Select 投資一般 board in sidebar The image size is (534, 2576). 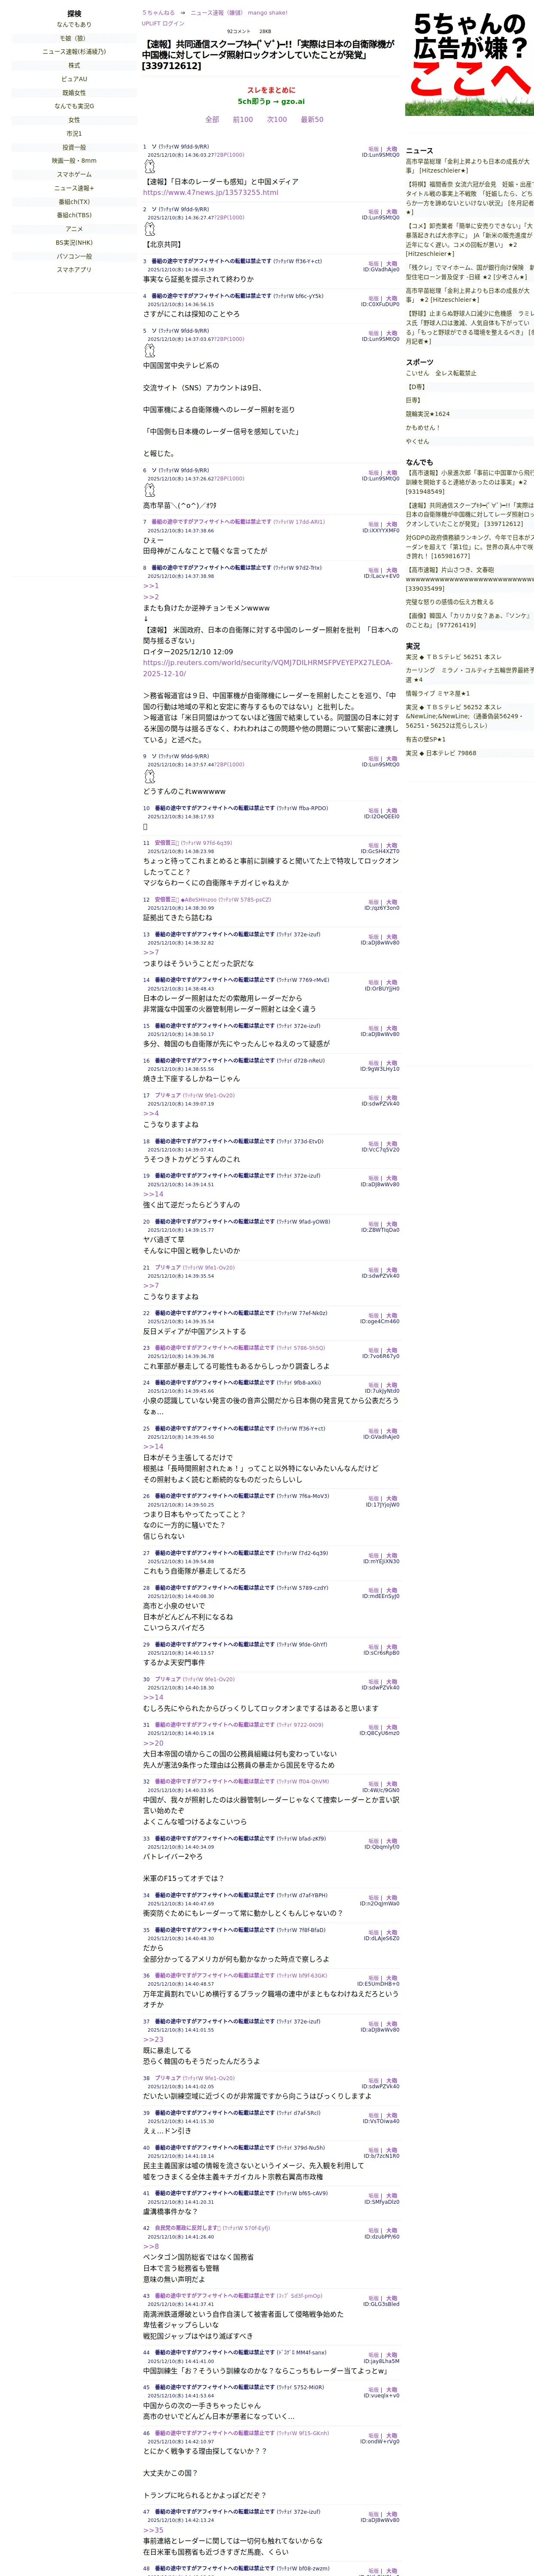click(x=74, y=147)
